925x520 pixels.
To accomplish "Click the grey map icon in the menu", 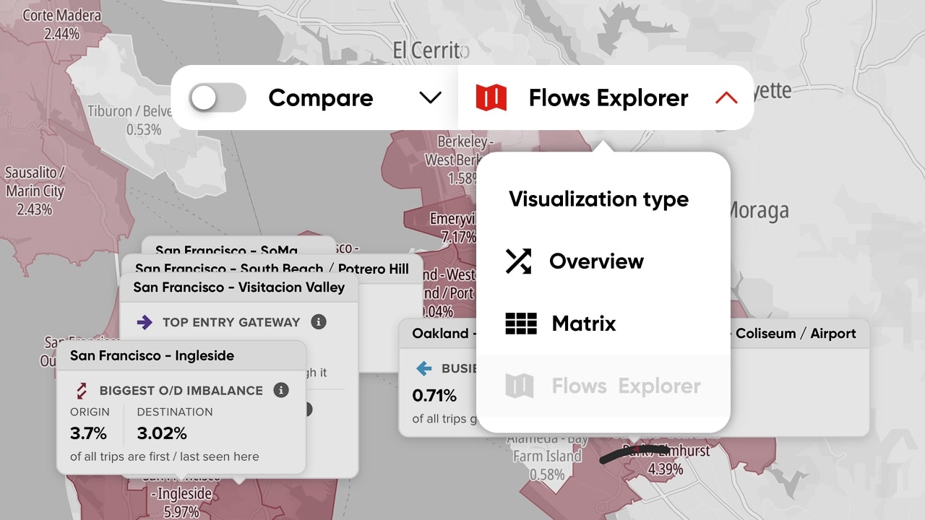I will point(520,386).
